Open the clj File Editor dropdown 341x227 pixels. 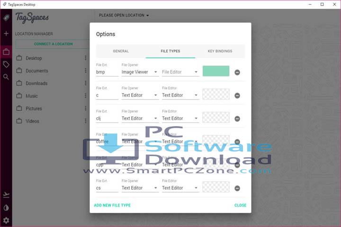click(x=180, y=118)
